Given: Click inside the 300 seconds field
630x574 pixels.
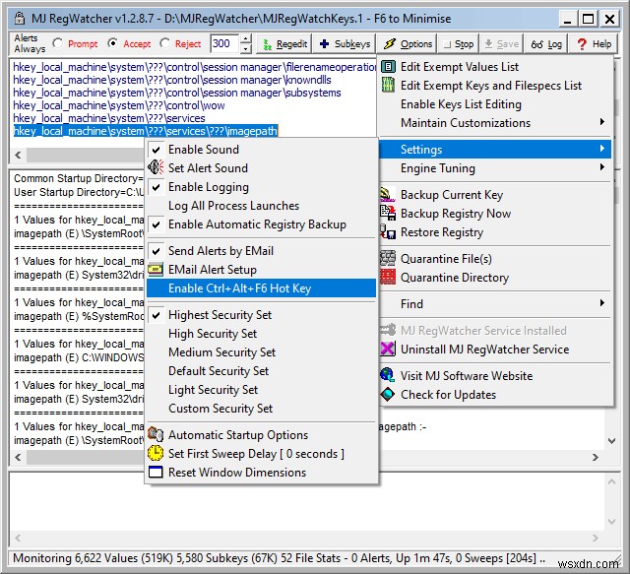Looking at the screenshot, I should (x=225, y=43).
